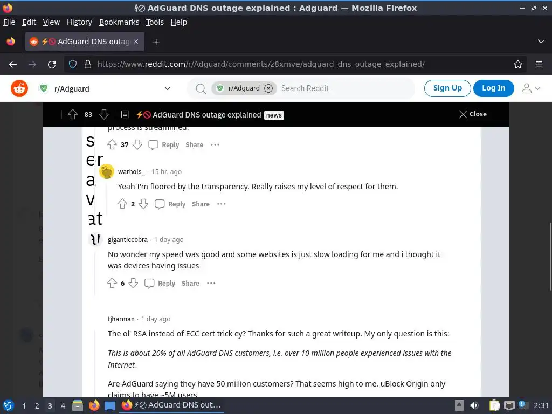Click warhols_ avatar image

pyautogui.click(x=107, y=172)
